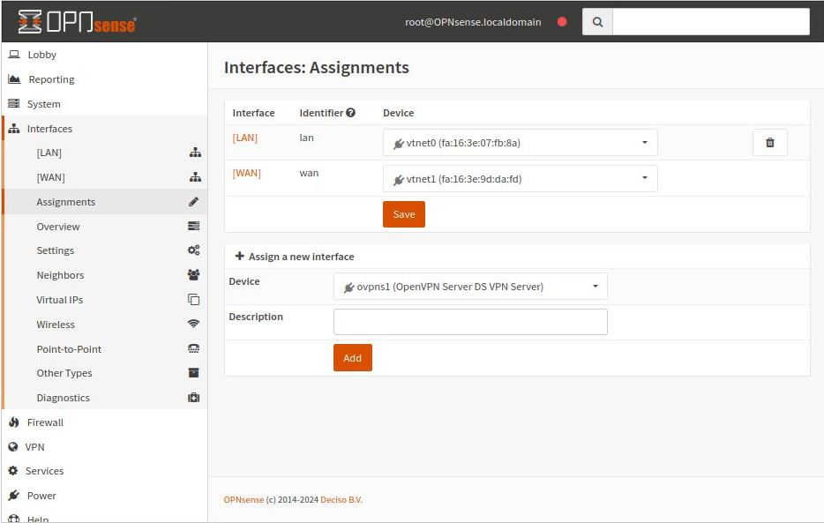Click the Settings gears icon under Interfaces
This screenshot has width=824, height=523.
(192, 250)
